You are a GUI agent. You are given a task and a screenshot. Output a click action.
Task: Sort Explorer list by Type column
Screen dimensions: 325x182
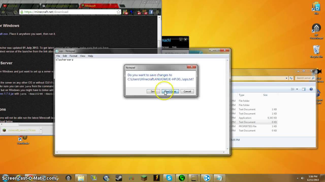click(x=250, y=95)
